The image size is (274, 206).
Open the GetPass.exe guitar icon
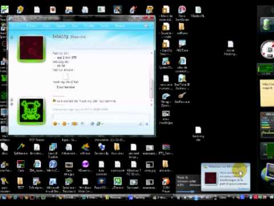[x=182, y=97]
